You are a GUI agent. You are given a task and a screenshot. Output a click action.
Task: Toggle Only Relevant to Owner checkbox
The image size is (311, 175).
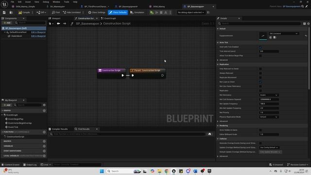point(260,69)
